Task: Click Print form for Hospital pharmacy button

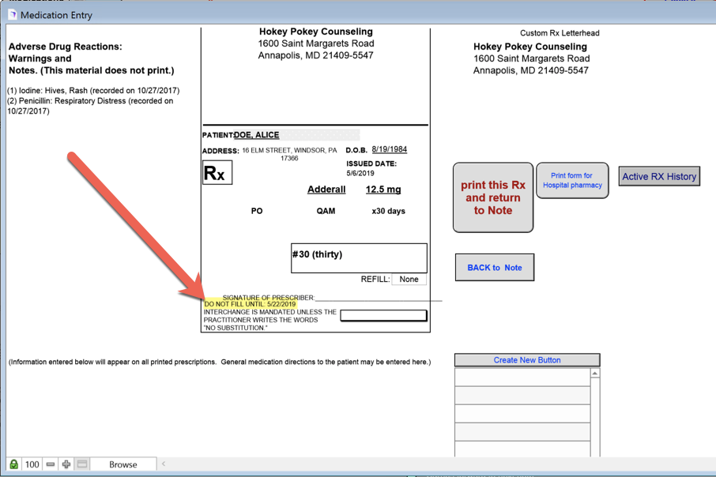Action: click(x=572, y=181)
